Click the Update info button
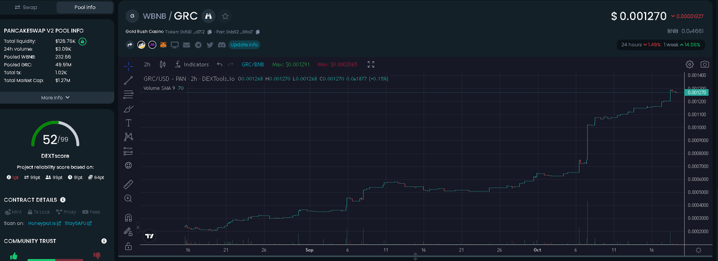This screenshot has width=718, height=261. (244, 44)
